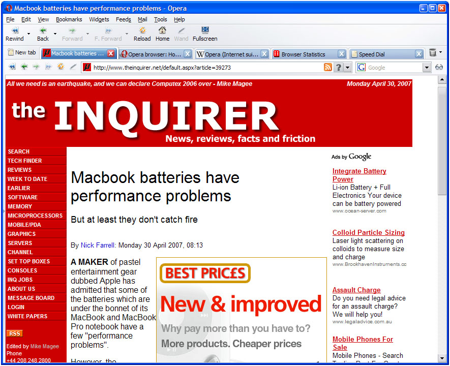Screen dimensions: 450x366
Task: Open the Integrate Battery Power ad link
Action: click(359, 175)
